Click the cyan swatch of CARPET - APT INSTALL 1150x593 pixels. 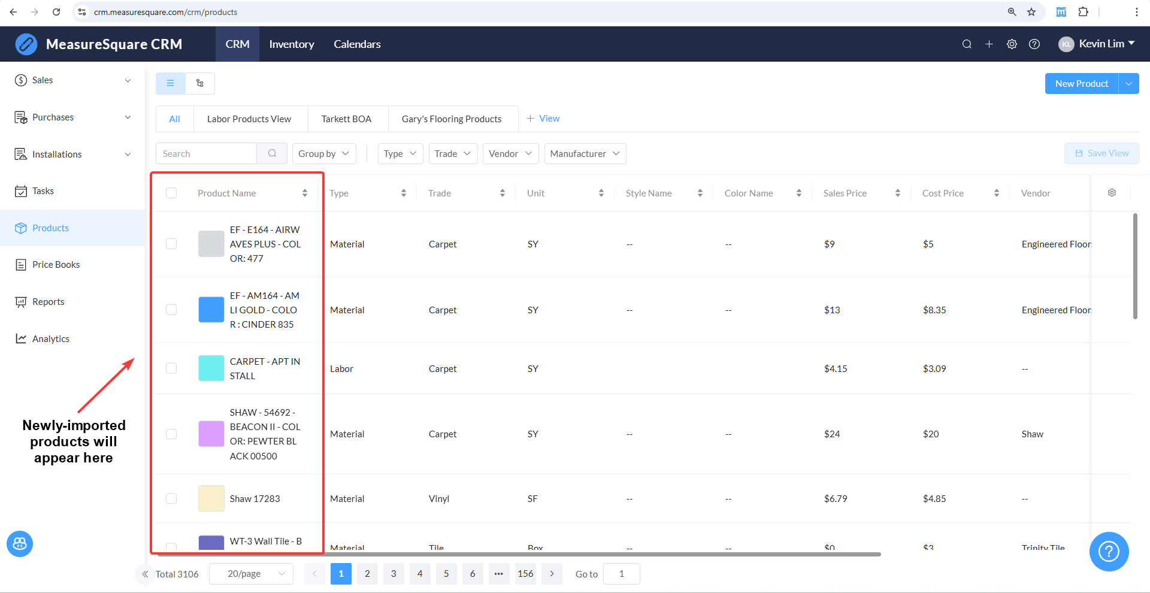pyautogui.click(x=211, y=368)
